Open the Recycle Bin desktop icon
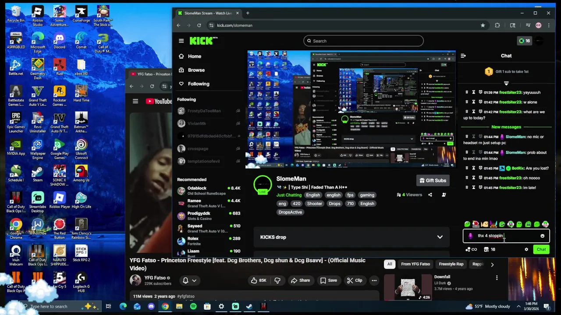Image resolution: width=561 pixels, height=315 pixels. coord(16,14)
